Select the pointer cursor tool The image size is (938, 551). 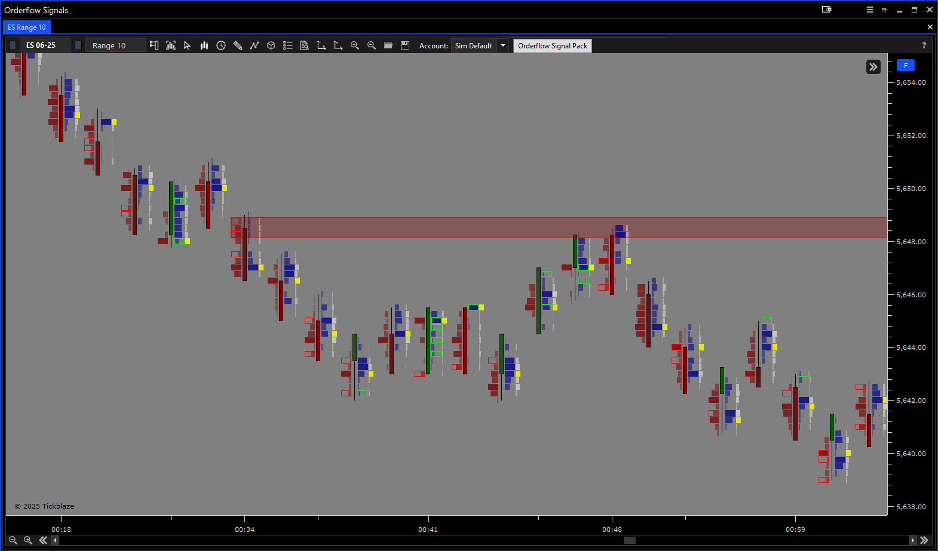pyautogui.click(x=188, y=45)
